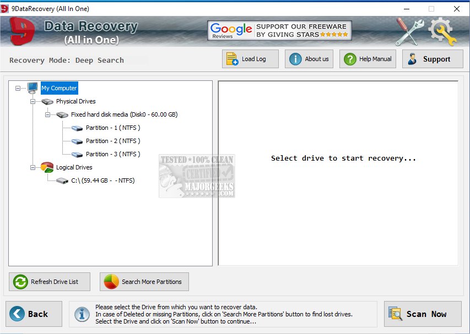This screenshot has width=470, height=334.
Task: Click the red 9 logo in banner
Action: coord(22,31)
